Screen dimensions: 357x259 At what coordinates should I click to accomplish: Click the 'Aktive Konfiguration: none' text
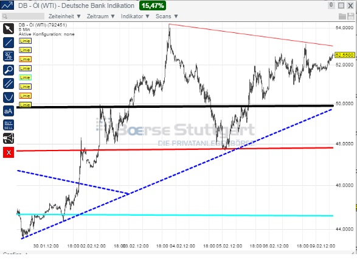(46, 34)
